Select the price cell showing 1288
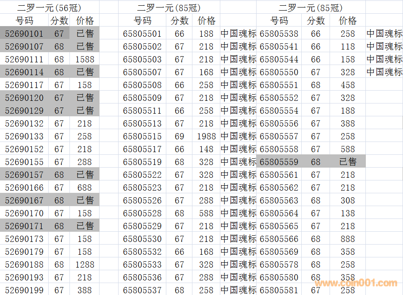The height and width of the screenshot is (295, 403). 84,264
